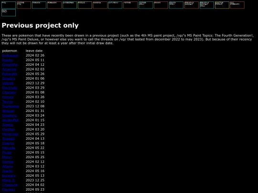Open the Plusle link
258x193 pixels.
(x=7, y=152)
